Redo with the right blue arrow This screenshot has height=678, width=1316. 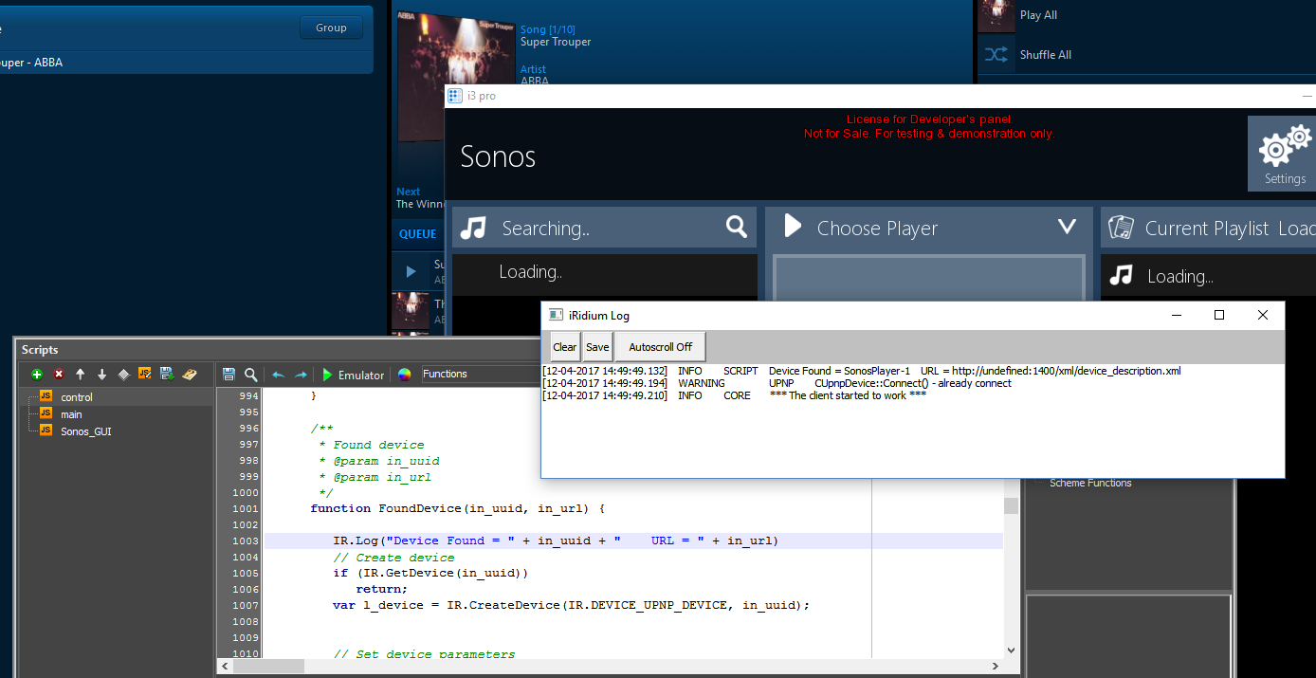[301, 375]
